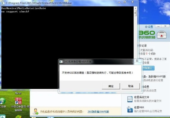Open 设置 gear in the 360 window

coord(149,27)
